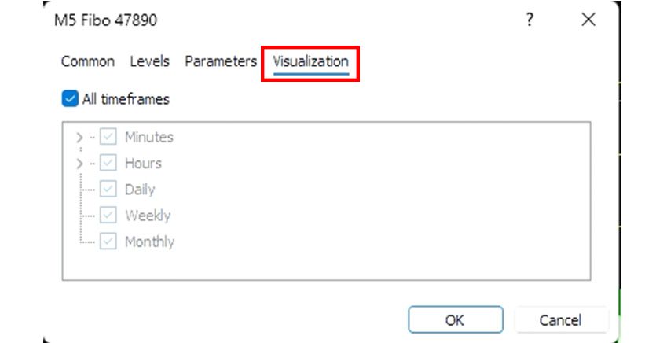Toggle the Monthly checkbox
Image resolution: width=660 pixels, height=343 pixels.
[108, 242]
